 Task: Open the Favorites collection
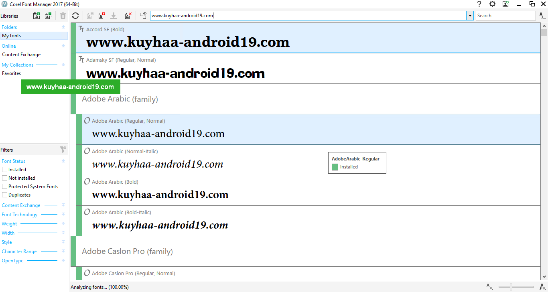click(x=11, y=73)
